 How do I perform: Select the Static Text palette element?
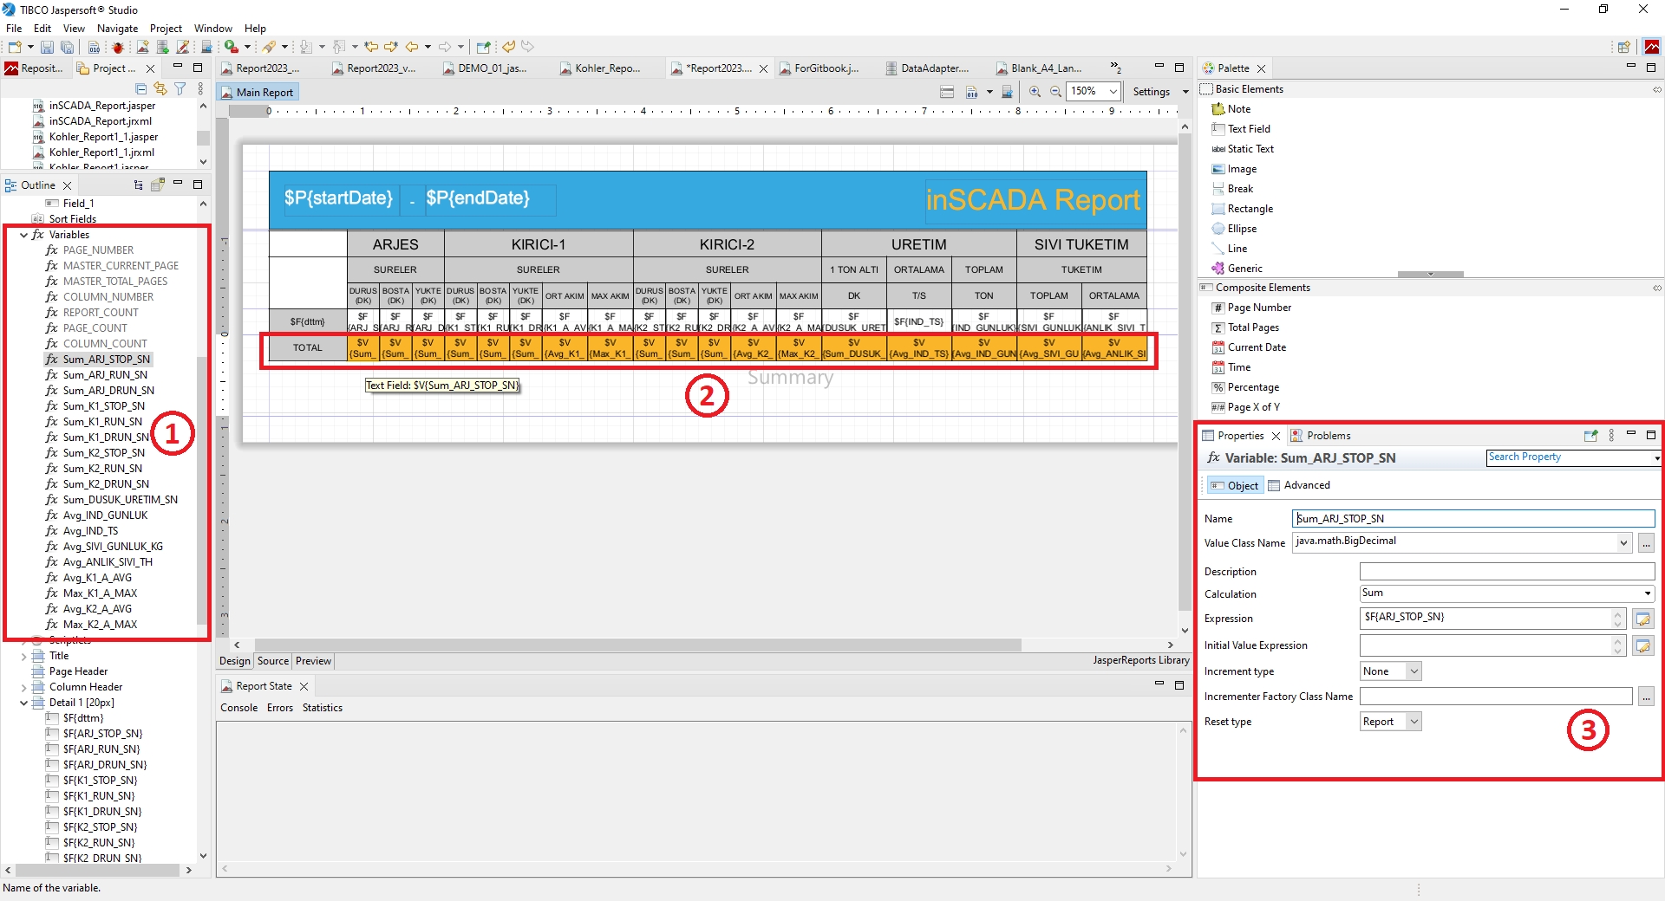coord(1250,149)
